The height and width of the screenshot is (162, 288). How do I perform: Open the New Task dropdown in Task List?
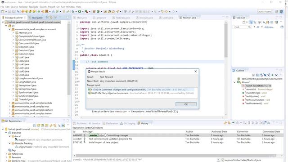(247, 22)
